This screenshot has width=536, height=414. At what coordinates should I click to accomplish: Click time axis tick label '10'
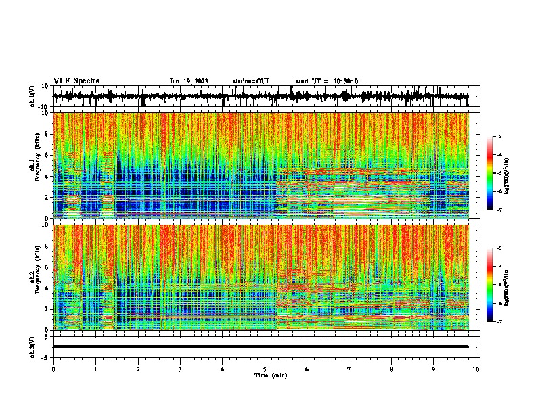476,369
